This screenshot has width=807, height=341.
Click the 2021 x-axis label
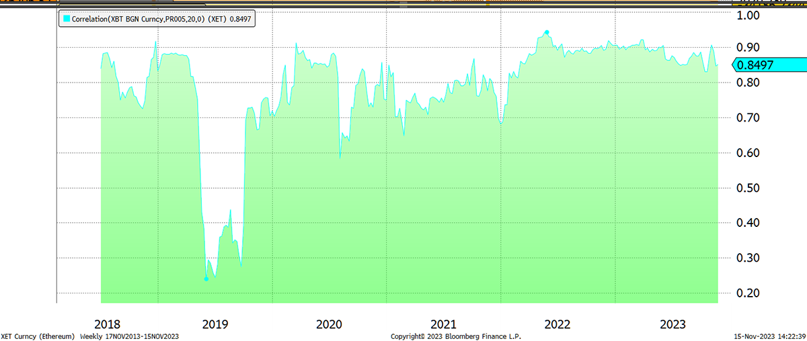tap(443, 324)
